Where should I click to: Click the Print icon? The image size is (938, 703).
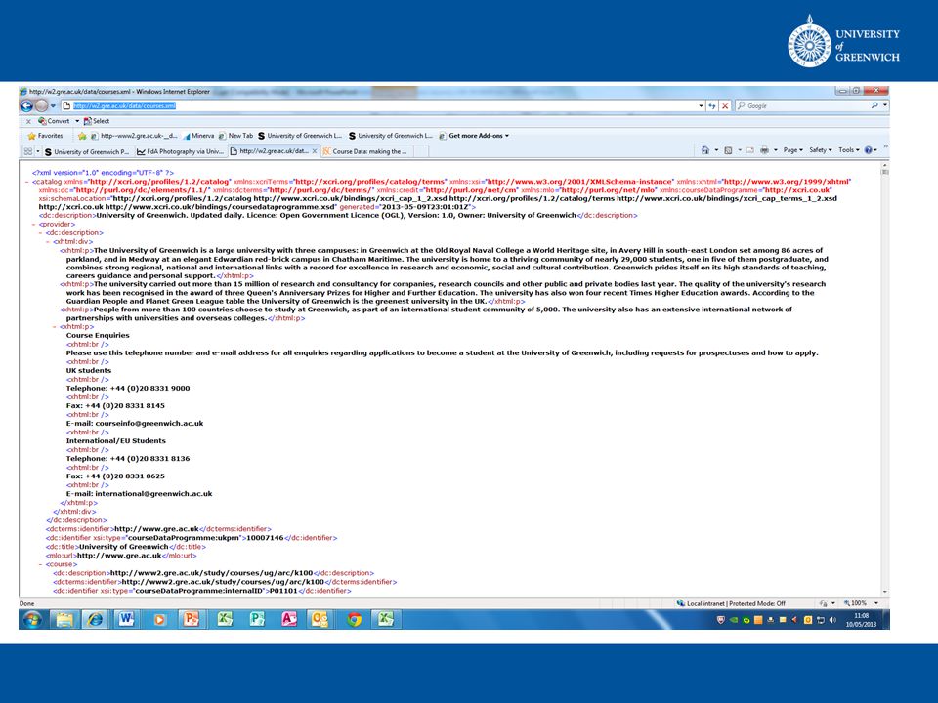764,150
